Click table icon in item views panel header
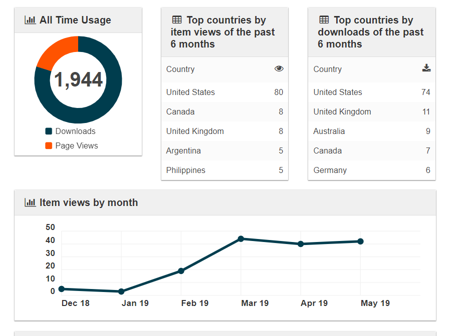This screenshot has width=466, height=336. (177, 20)
